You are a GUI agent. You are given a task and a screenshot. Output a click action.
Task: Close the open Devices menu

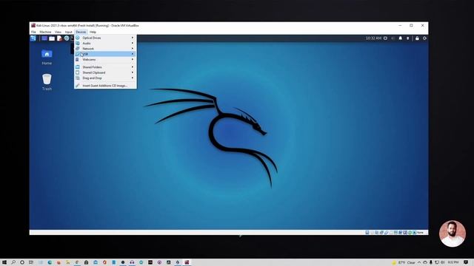tap(81, 32)
